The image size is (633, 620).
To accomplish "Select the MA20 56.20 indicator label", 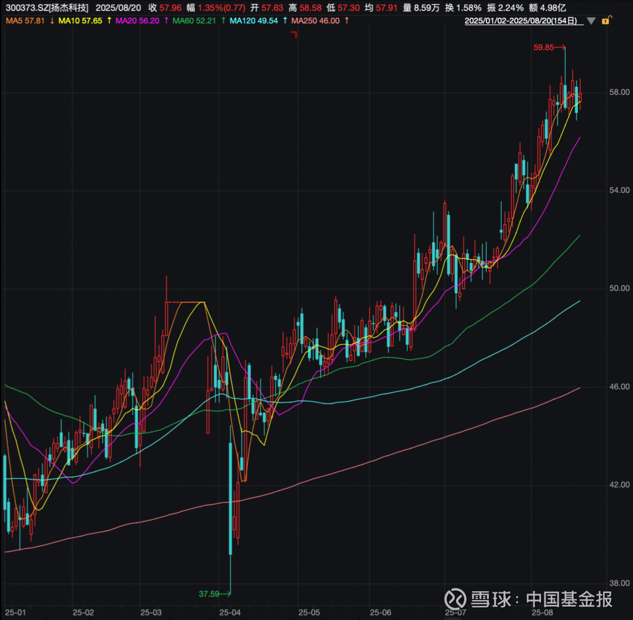I will [137, 21].
